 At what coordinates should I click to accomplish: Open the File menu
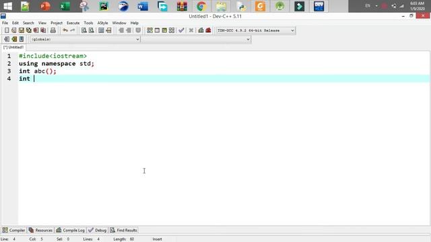coord(5,23)
